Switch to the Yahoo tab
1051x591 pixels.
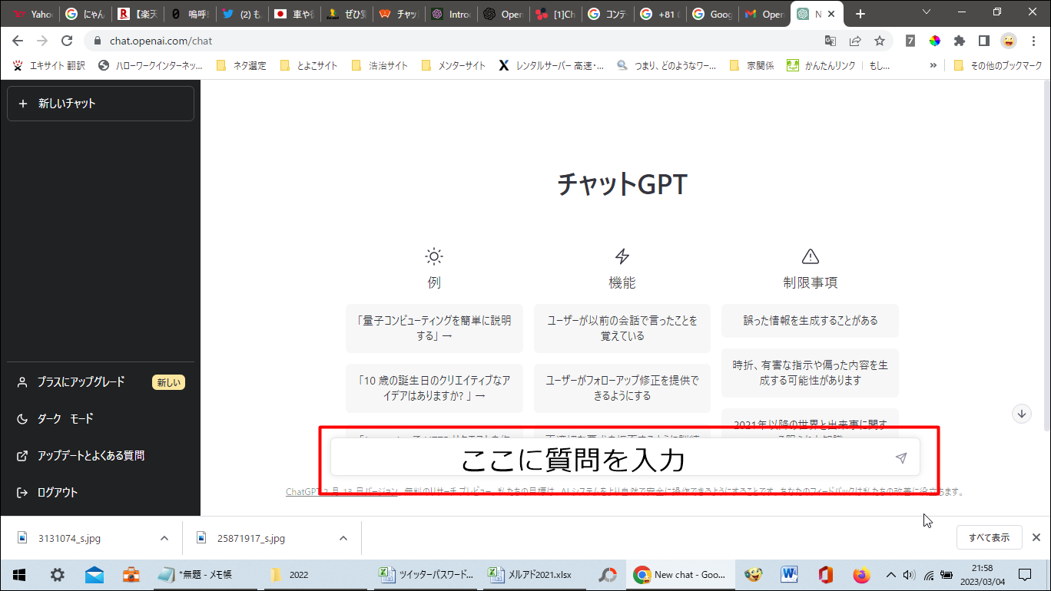(33, 14)
